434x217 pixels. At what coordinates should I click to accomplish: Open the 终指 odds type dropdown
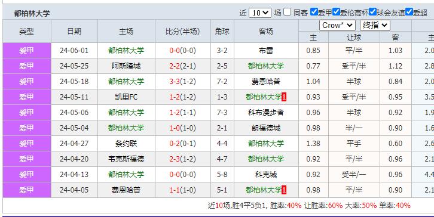375,26
